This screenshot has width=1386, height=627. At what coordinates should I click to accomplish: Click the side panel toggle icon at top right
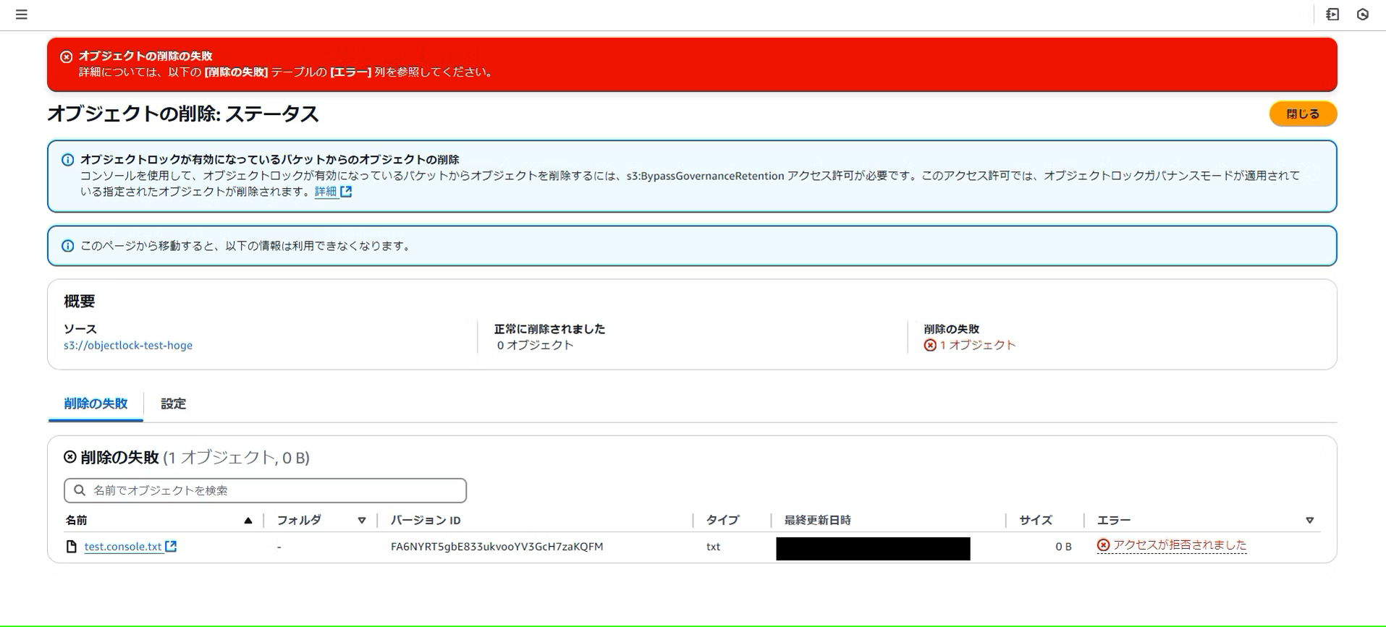click(1332, 14)
